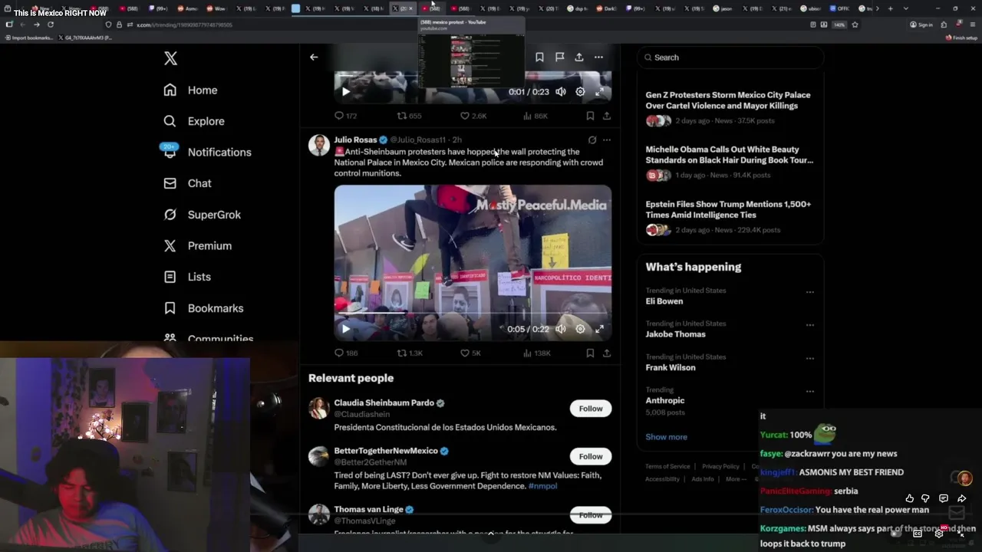Viewport: 982px width, 552px height.
Task: Click the Bookmarks ribbon icon in sidebar
Action: click(x=170, y=308)
